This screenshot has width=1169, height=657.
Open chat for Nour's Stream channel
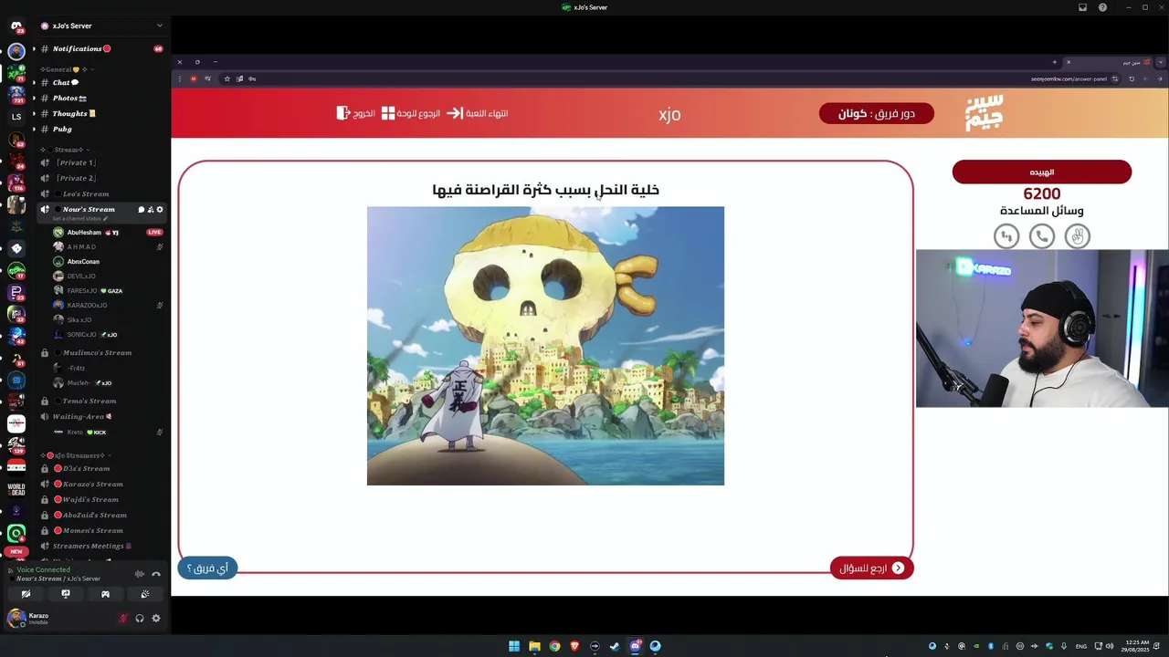tap(142, 210)
